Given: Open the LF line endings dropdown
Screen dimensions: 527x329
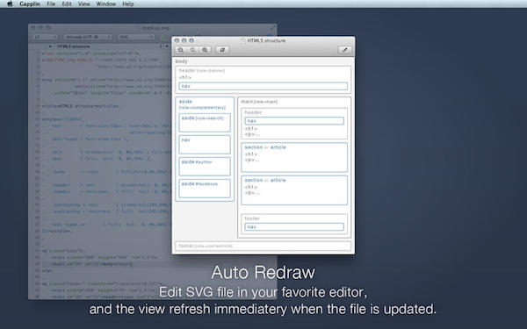Looking at the screenshot, I should pyautogui.click(x=45, y=37).
